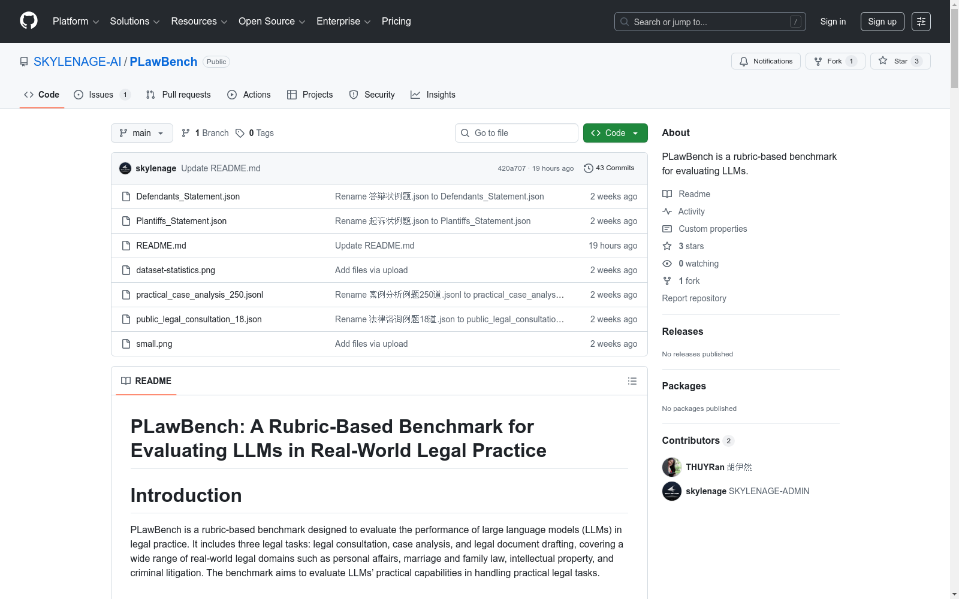The height and width of the screenshot is (599, 959).
Task: View the 3 stars link
Action: pyautogui.click(x=683, y=246)
